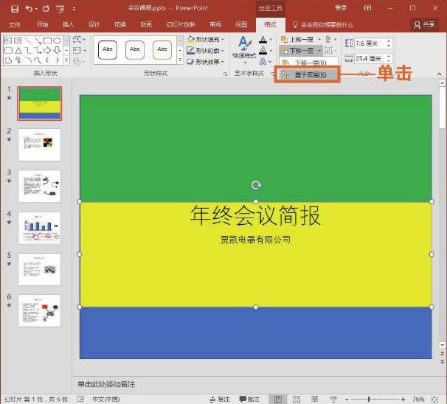
Task: Open the Quick Styles (快速样式) WordArt gallery
Action: click(x=244, y=49)
